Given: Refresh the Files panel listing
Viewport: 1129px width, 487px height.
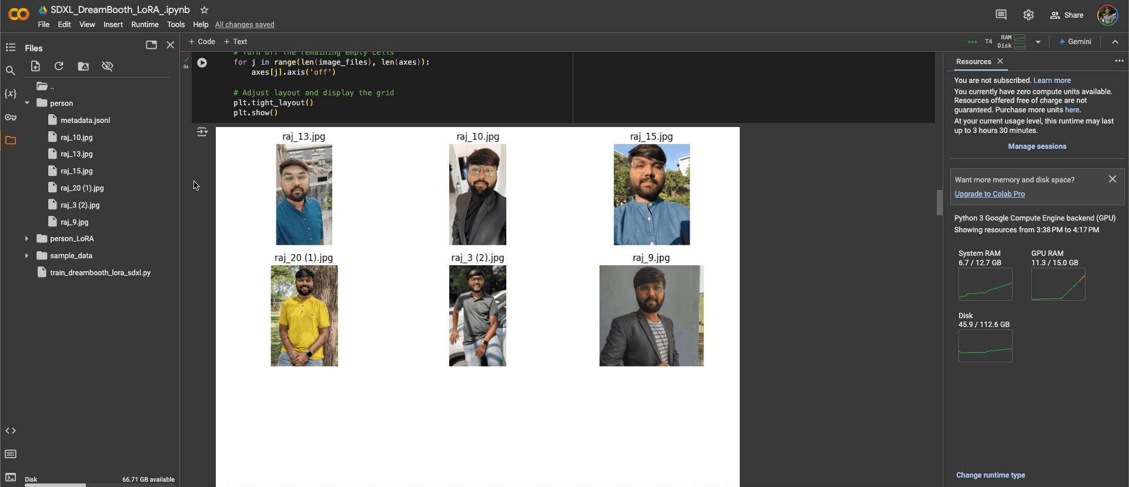Looking at the screenshot, I should (x=59, y=66).
